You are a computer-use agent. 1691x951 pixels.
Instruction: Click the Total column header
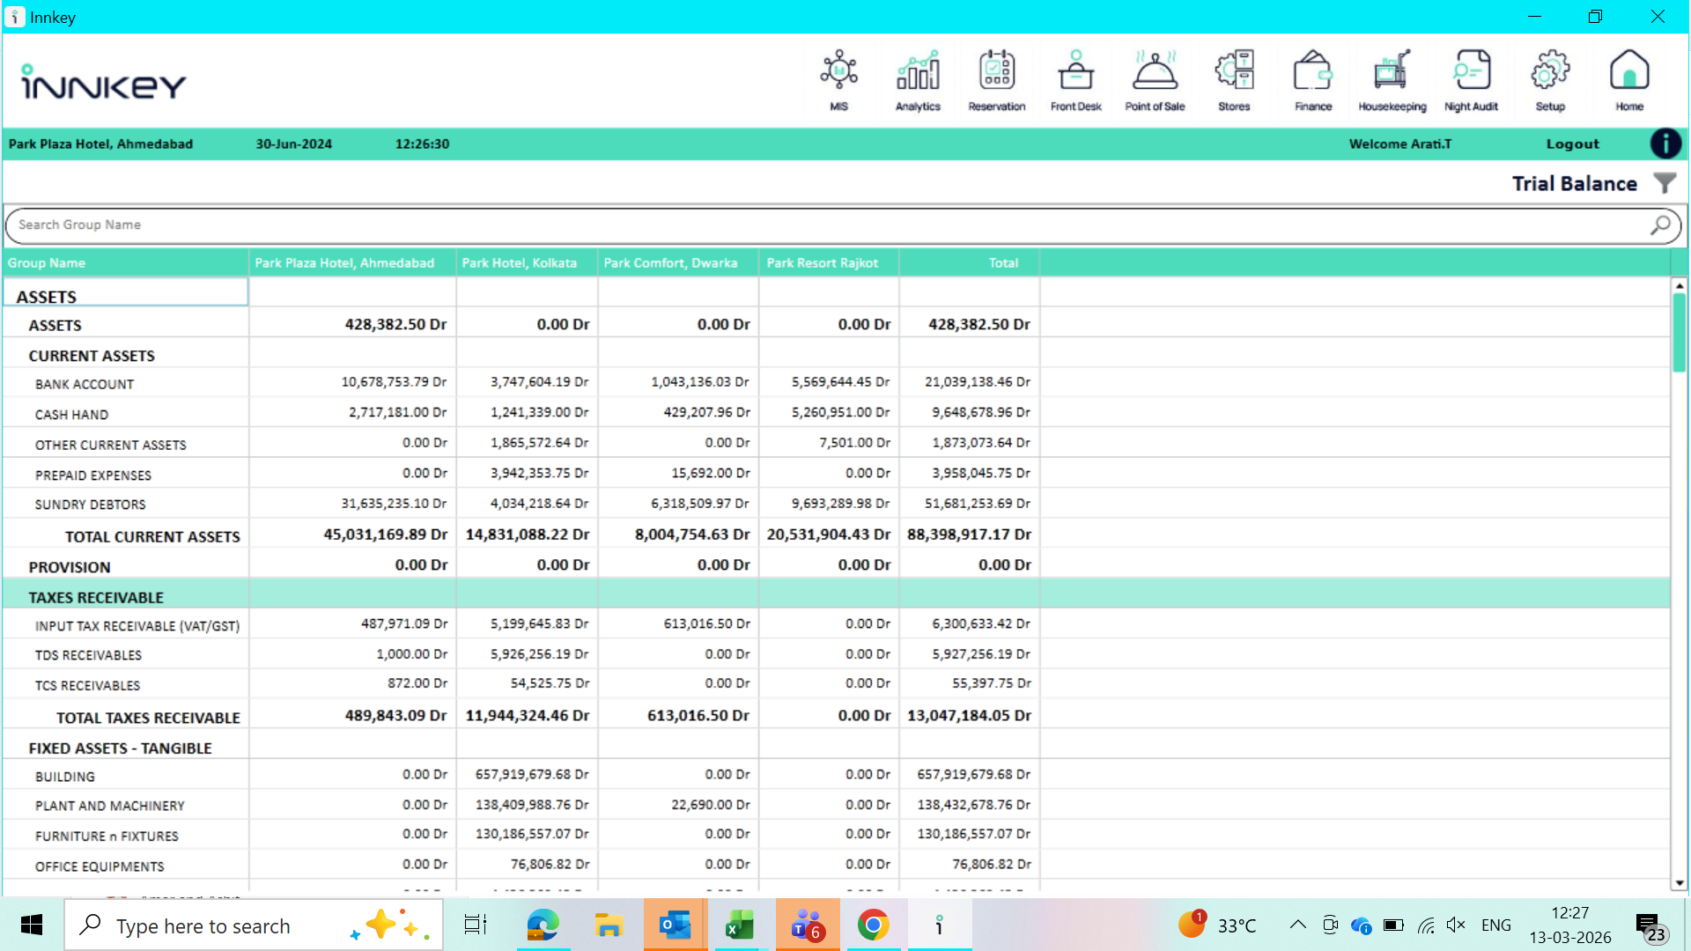[x=970, y=263]
